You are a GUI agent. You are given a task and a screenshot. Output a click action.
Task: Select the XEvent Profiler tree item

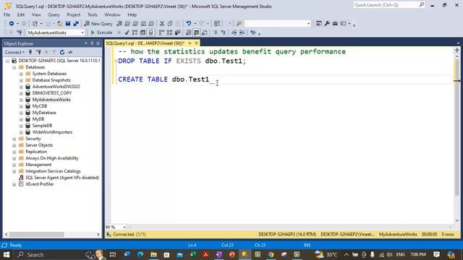click(x=40, y=184)
